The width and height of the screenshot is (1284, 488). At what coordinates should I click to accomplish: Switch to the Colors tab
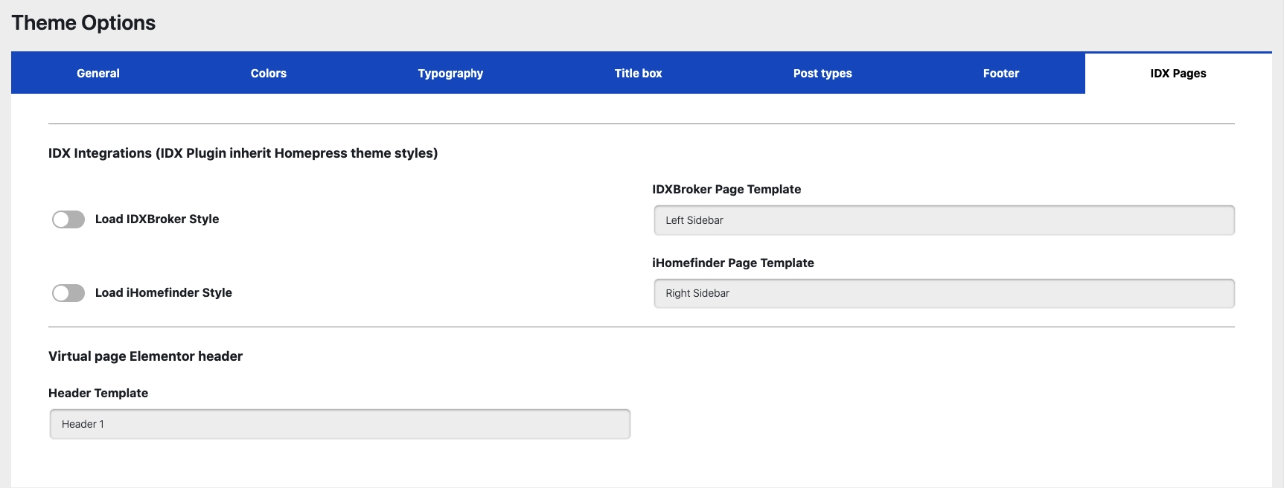click(x=268, y=73)
